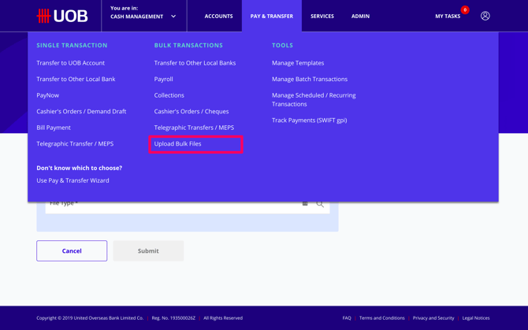
Task: Open Cashier's Orders / Demand Draft
Action: 81,111
